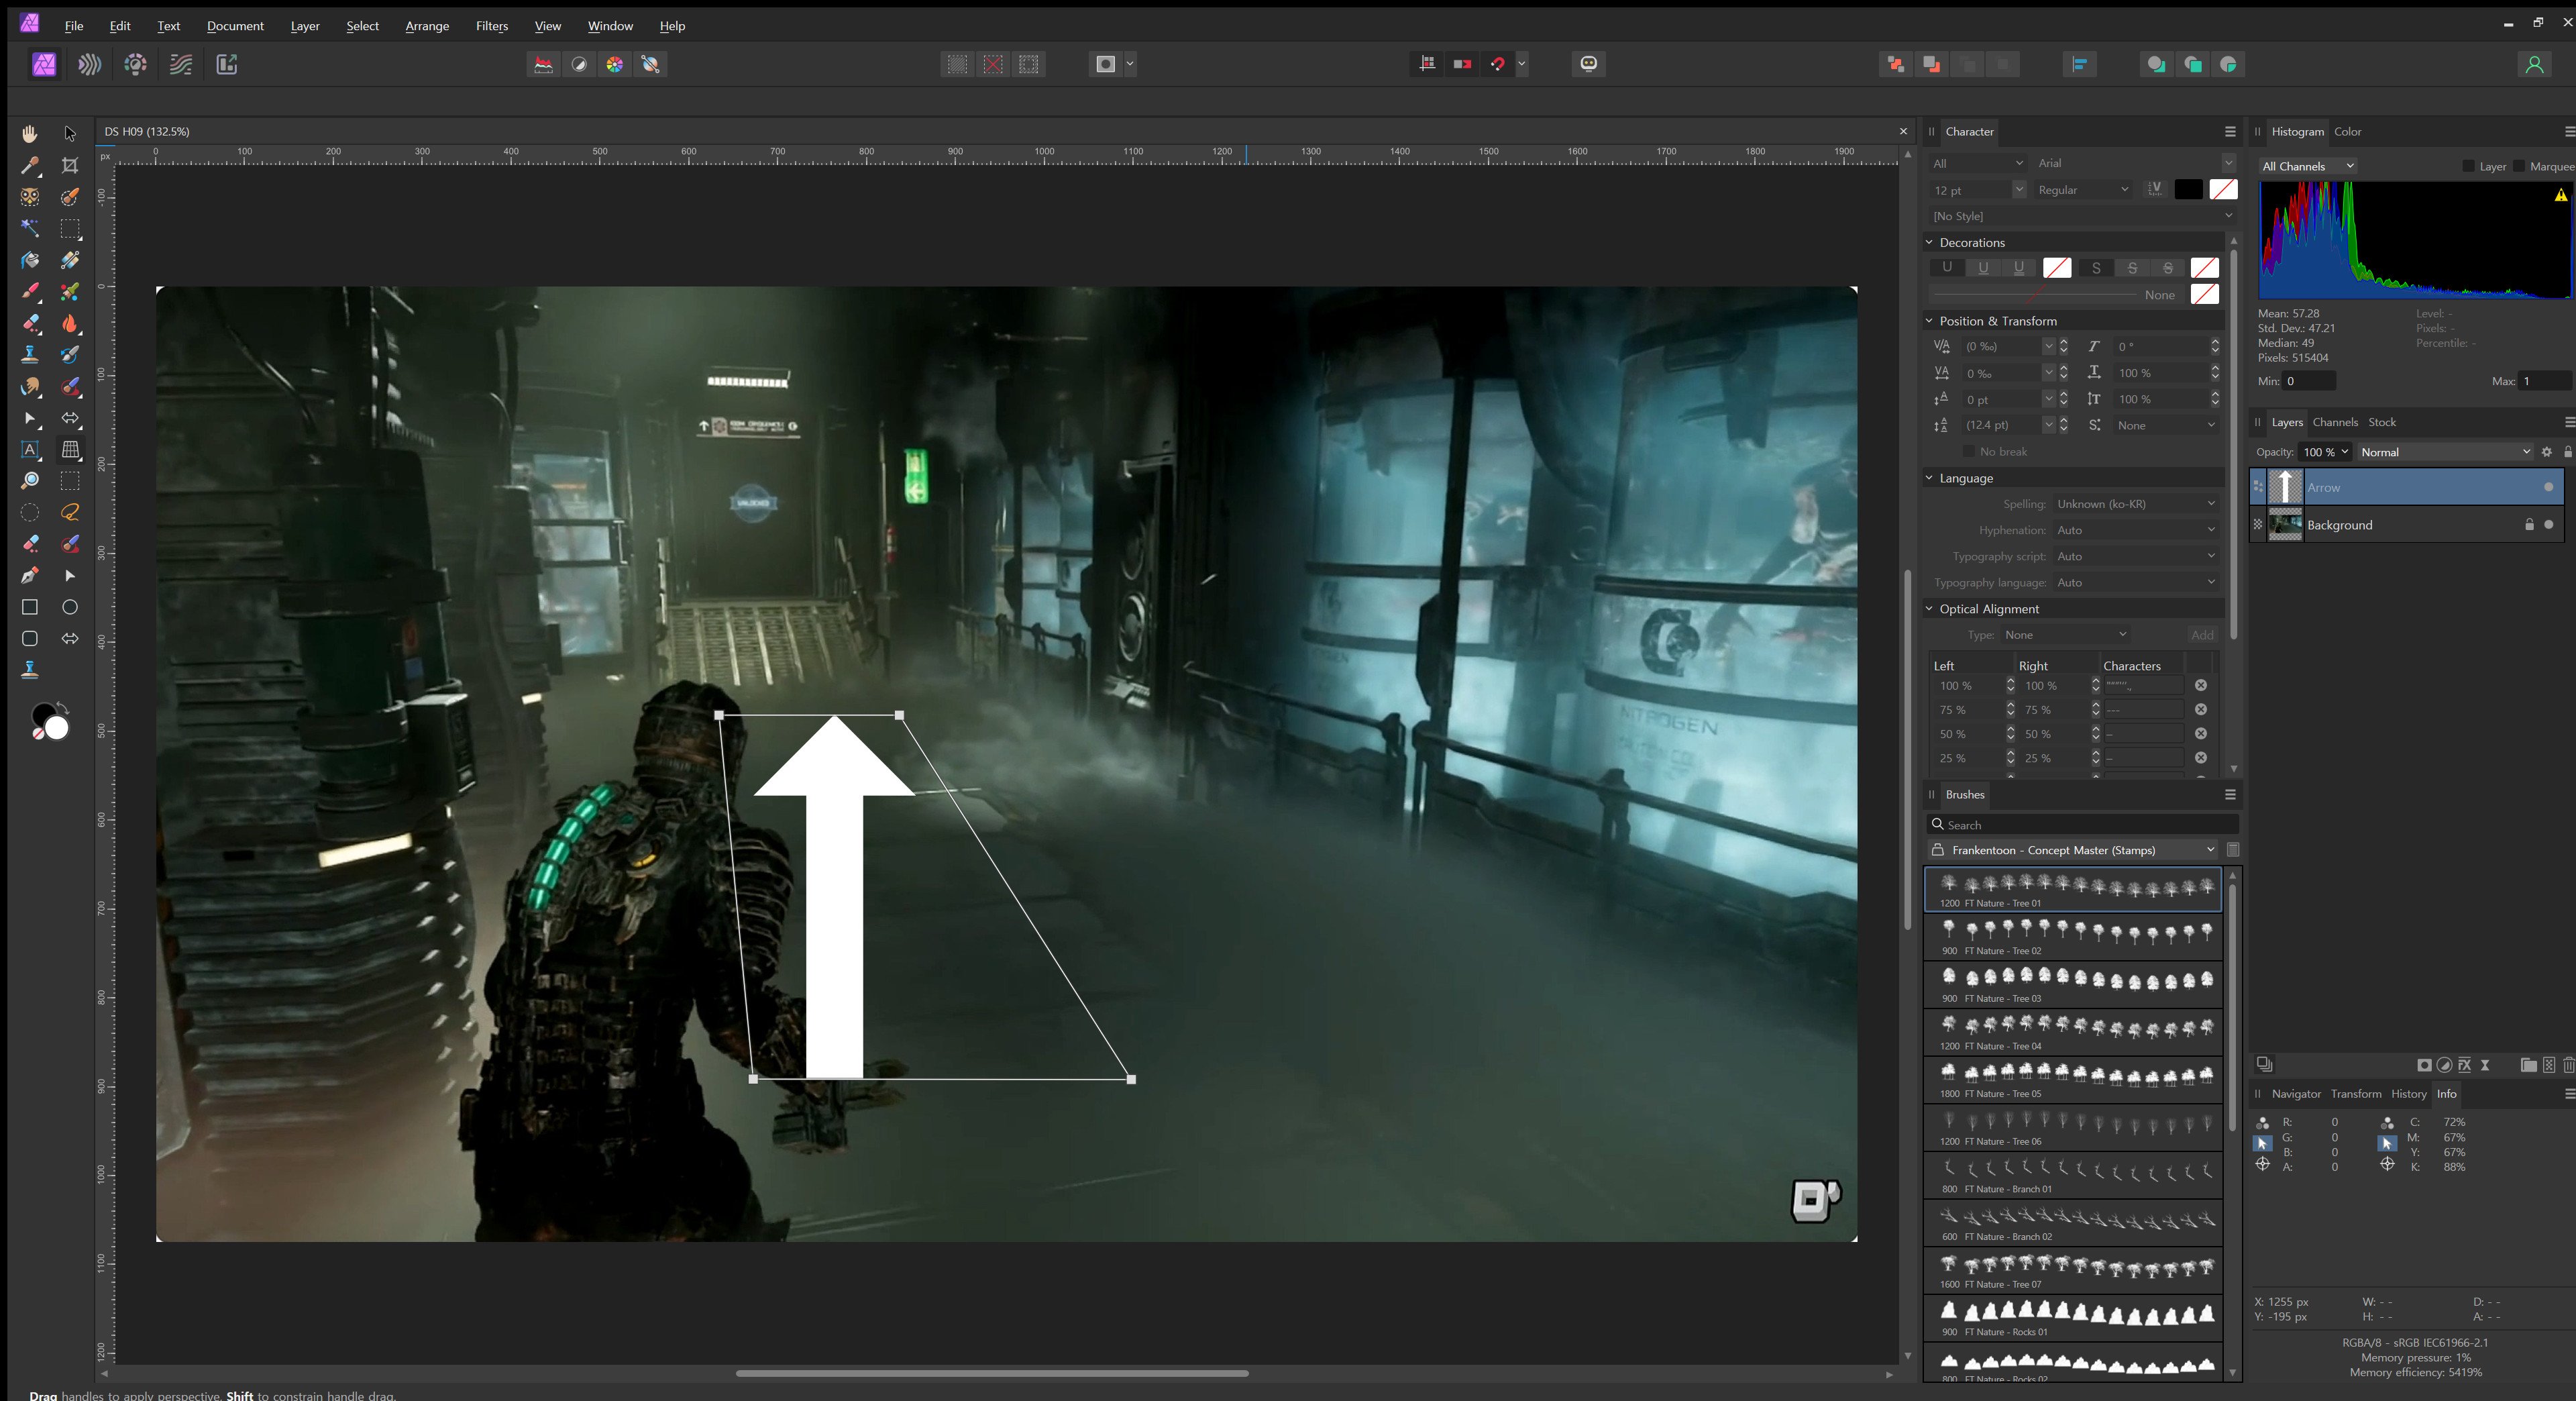Click the Add button in Optical Alignment
Viewport: 2576px width, 1401px height.
tap(2202, 635)
